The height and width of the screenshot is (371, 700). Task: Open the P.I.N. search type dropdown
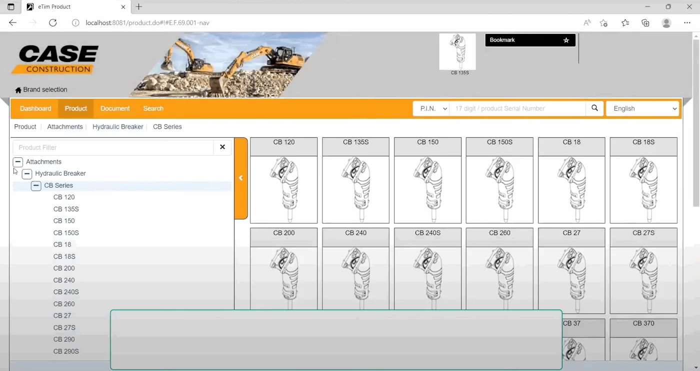point(431,108)
